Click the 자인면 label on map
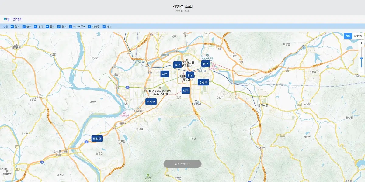Screen dimensions: 365x182 (x=308, y=104)
